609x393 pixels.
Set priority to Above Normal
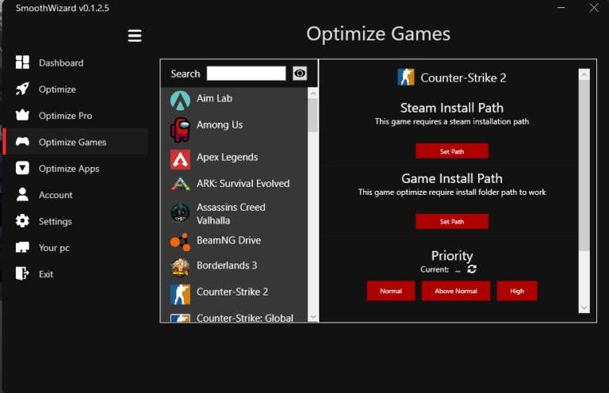(456, 291)
